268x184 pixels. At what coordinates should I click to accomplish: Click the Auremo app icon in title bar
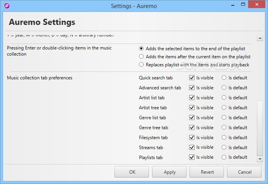point(7,6)
